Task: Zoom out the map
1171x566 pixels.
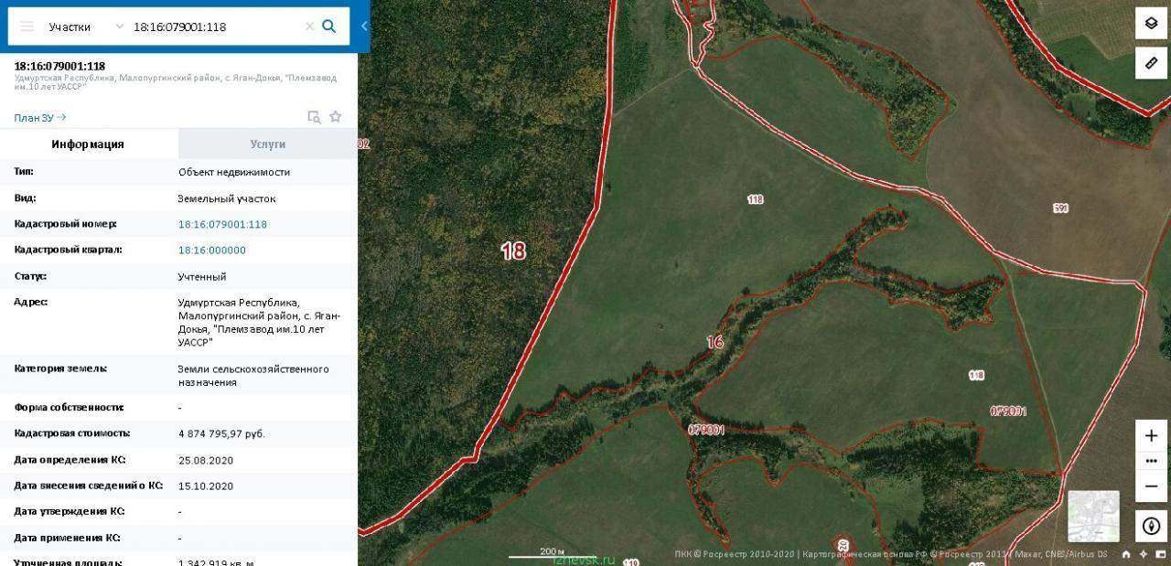Action: click(1151, 486)
